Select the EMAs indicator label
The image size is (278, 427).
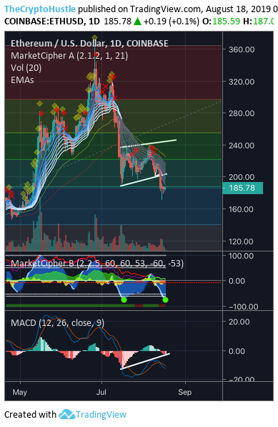22,80
